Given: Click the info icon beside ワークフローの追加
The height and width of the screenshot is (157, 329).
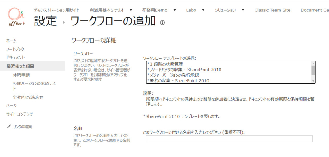Looking at the screenshot, I should point(162,23).
